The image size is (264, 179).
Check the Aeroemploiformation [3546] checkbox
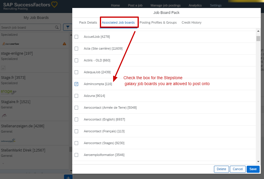tap(76, 155)
